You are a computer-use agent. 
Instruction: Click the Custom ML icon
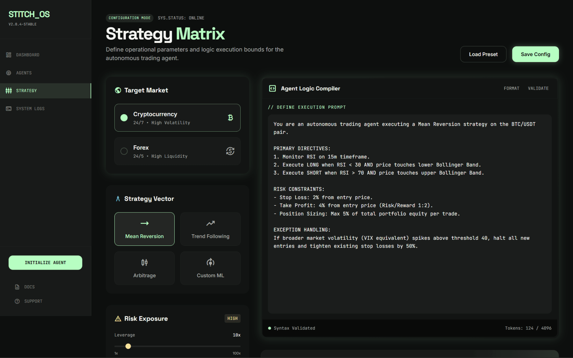[x=210, y=262]
